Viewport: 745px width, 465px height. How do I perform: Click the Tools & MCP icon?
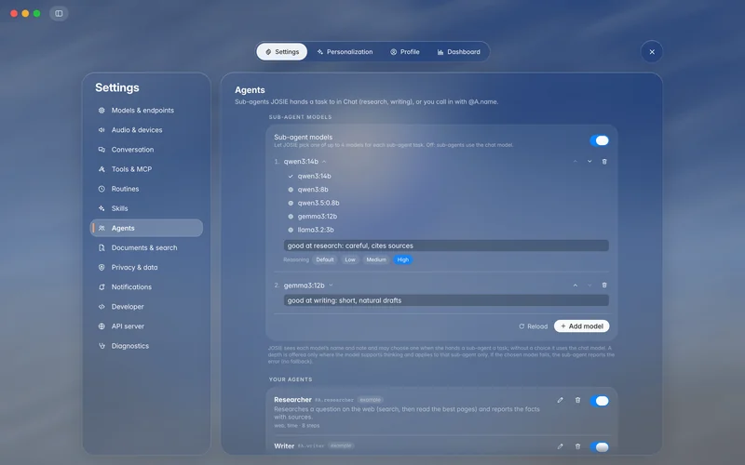point(102,169)
